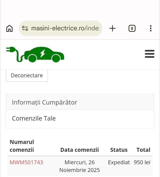Open the site hamburger menu

(x=149, y=54)
